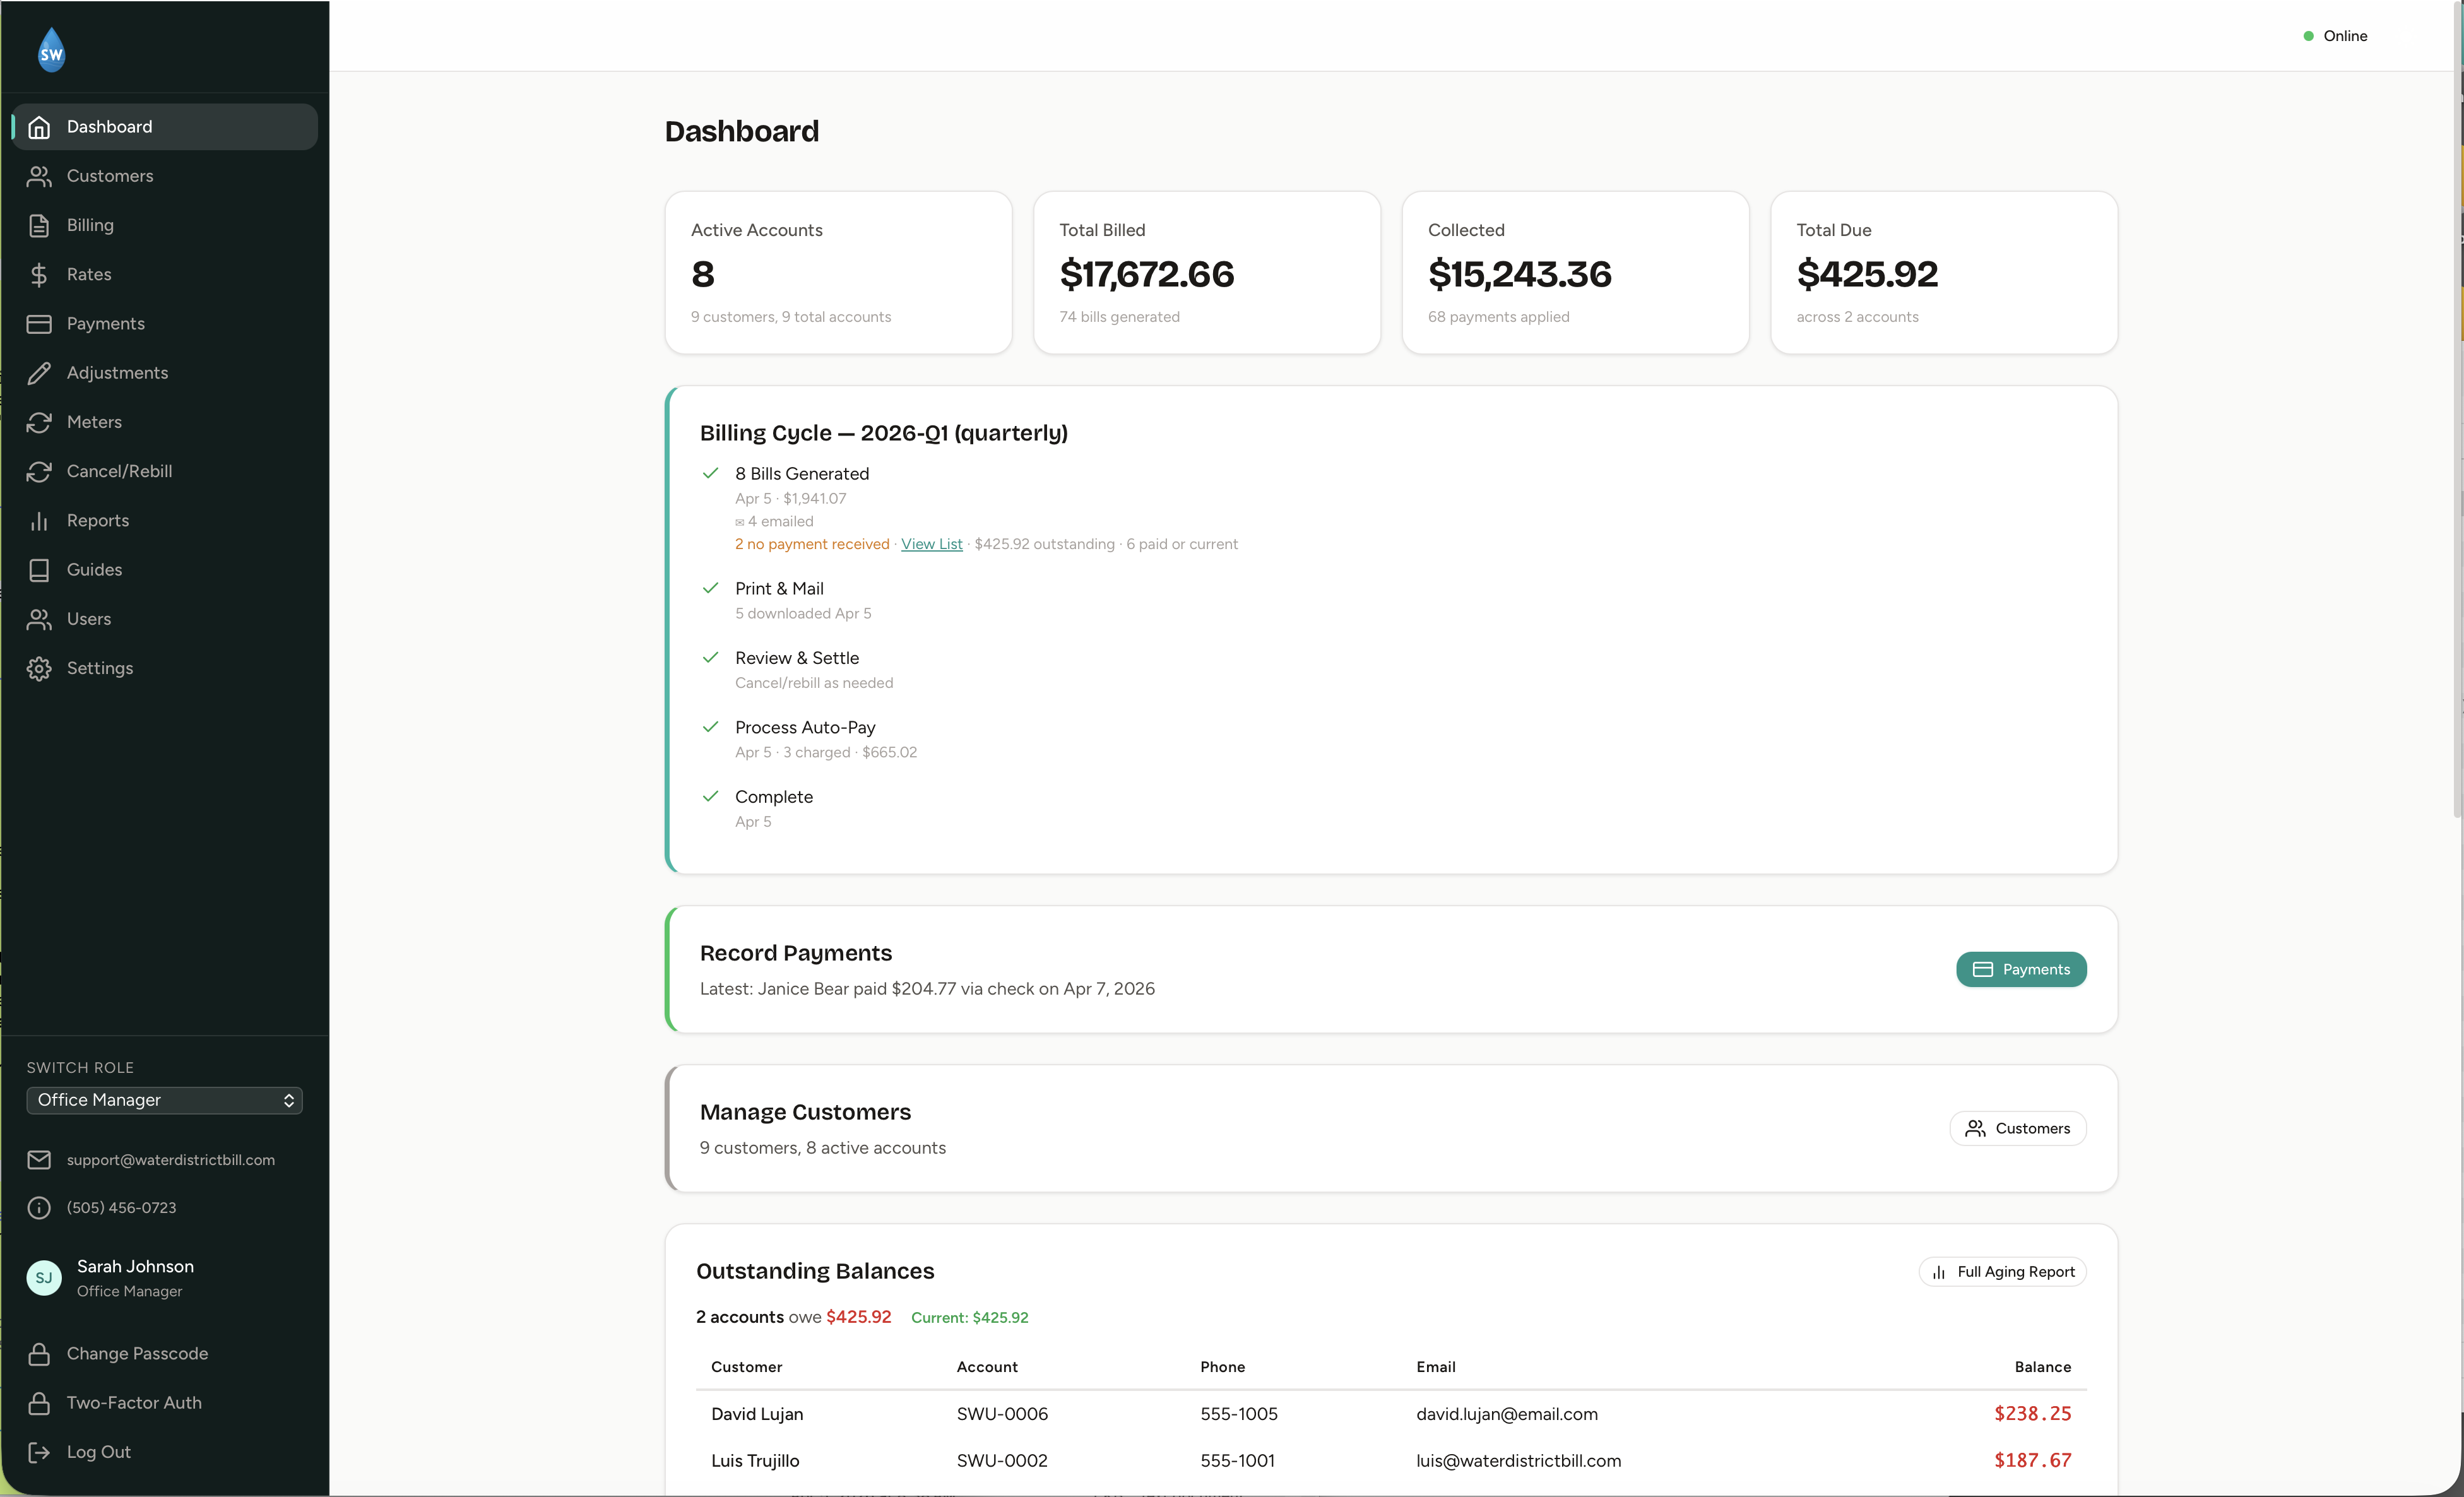Viewport: 2464px width, 1497px height.
Task: Click account number SWU-0002
Action: [x=1002, y=1461]
